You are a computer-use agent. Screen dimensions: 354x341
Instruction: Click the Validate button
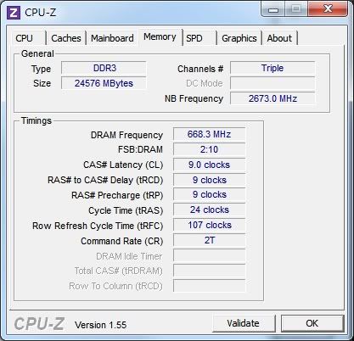(x=244, y=323)
